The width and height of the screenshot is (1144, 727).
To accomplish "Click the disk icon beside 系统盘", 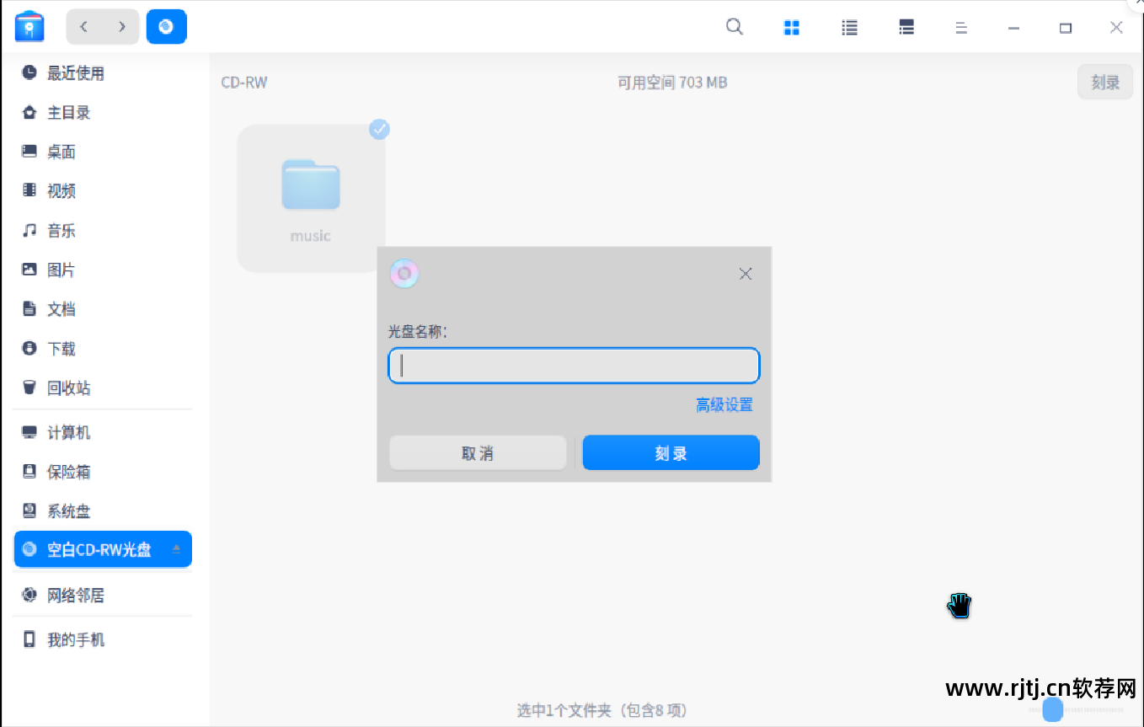I will click(x=29, y=511).
